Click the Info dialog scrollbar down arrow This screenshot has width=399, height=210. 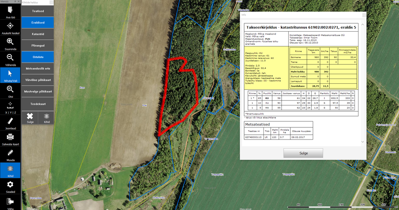click(x=363, y=142)
